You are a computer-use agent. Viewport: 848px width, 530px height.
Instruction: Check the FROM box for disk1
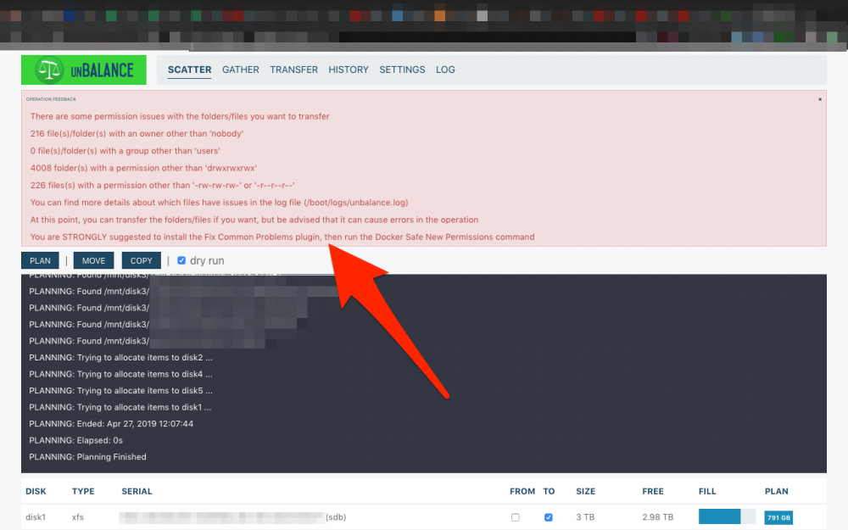tap(516, 517)
